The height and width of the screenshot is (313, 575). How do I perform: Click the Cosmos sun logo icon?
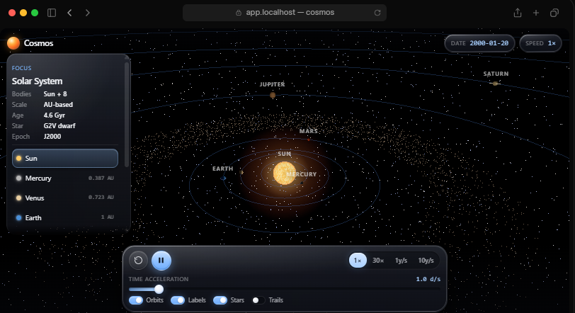point(13,43)
